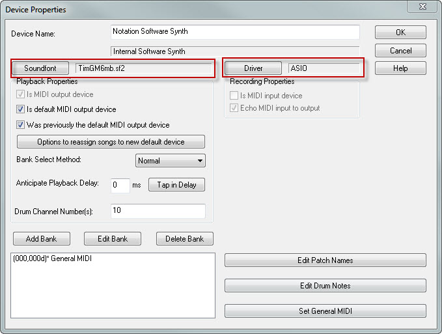The width and height of the screenshot is (442, 334).
Task: Open the Bank Select Method dropdown
Action: click(171, 161)
